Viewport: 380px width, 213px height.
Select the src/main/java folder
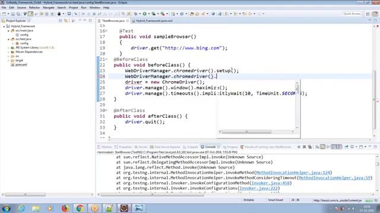pos(24,31)
